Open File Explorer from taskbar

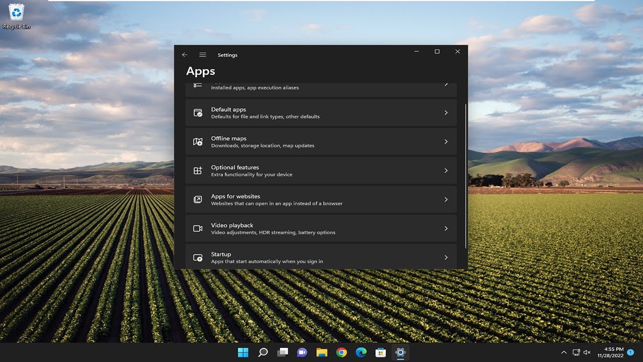click(321, 352)
